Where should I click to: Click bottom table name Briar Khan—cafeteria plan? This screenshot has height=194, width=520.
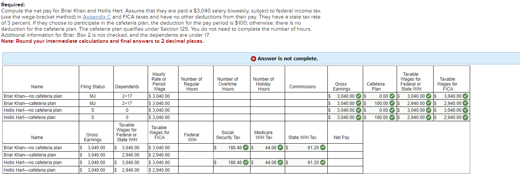click(x=30, y=155)
